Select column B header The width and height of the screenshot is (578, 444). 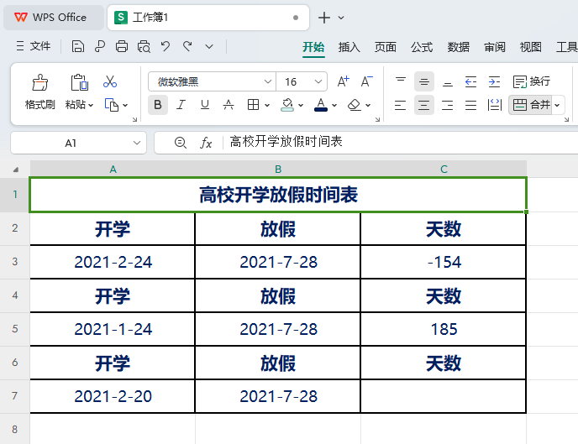coord(278,169)
